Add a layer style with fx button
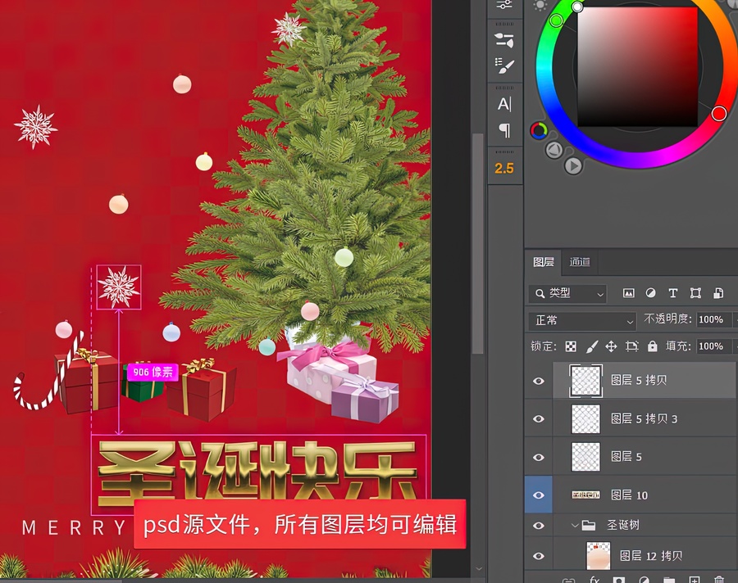The height and width of the screenshot is (583, 738). pyautogui.click(x=594, y=581)
